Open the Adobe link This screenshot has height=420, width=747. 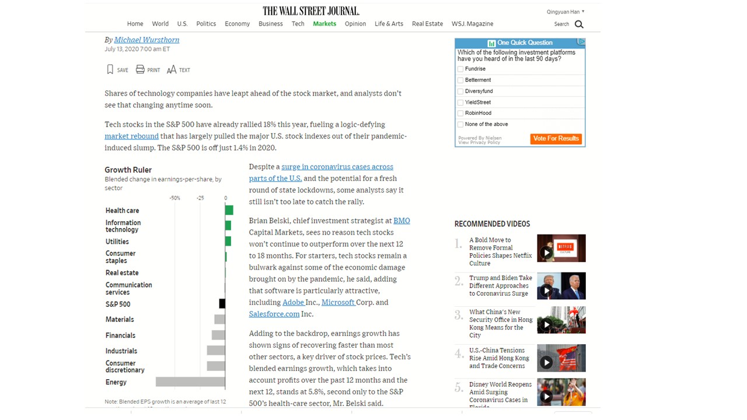pyautogui.click(x=294, y=302)
